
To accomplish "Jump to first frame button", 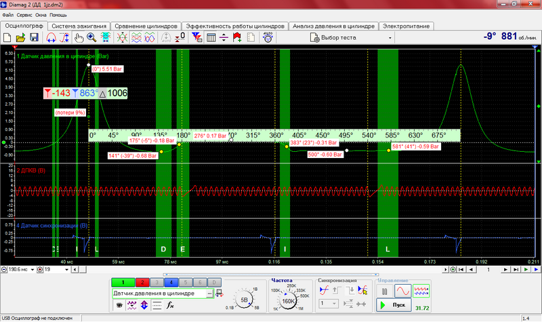I will [461, 269].
